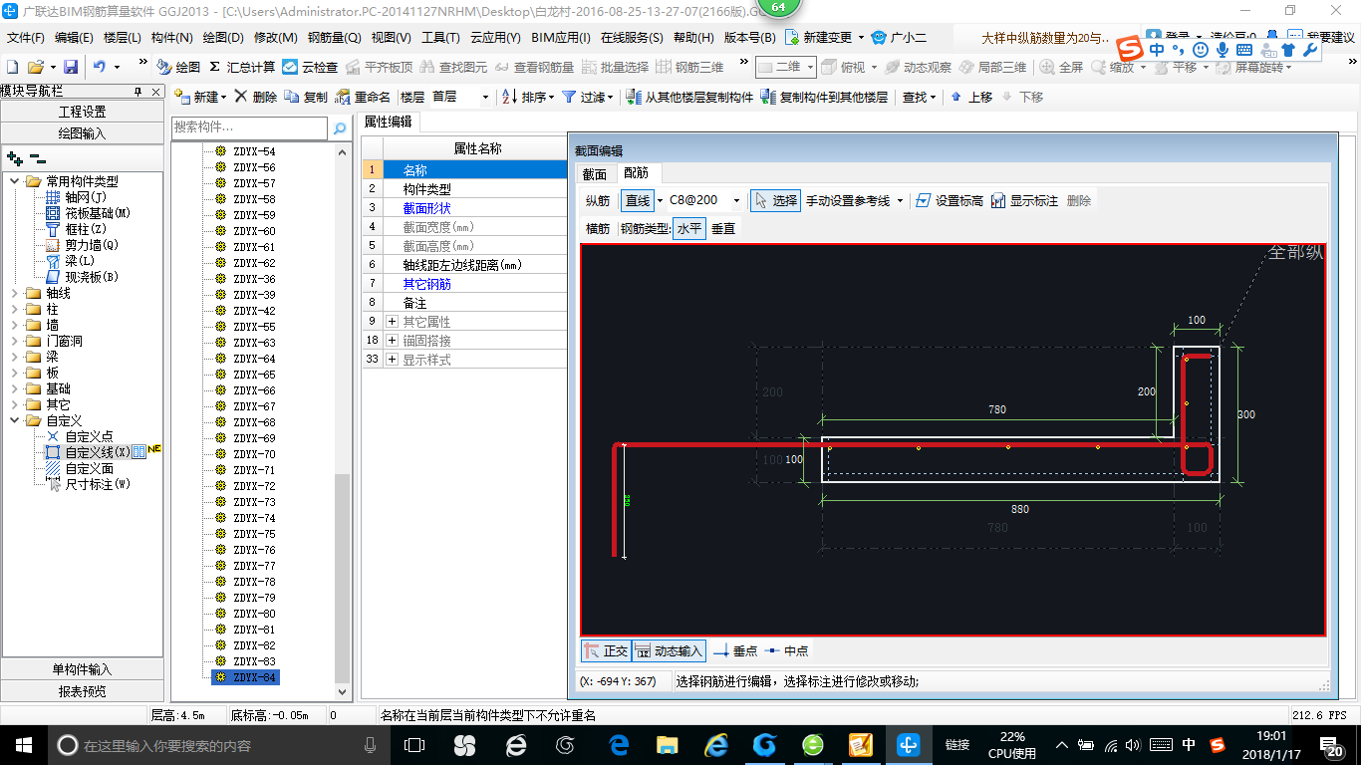This screenshot has height=765, width=1361.
Task: Click the expand-all plus icon in navigation
Action: [x=14, y=157]
